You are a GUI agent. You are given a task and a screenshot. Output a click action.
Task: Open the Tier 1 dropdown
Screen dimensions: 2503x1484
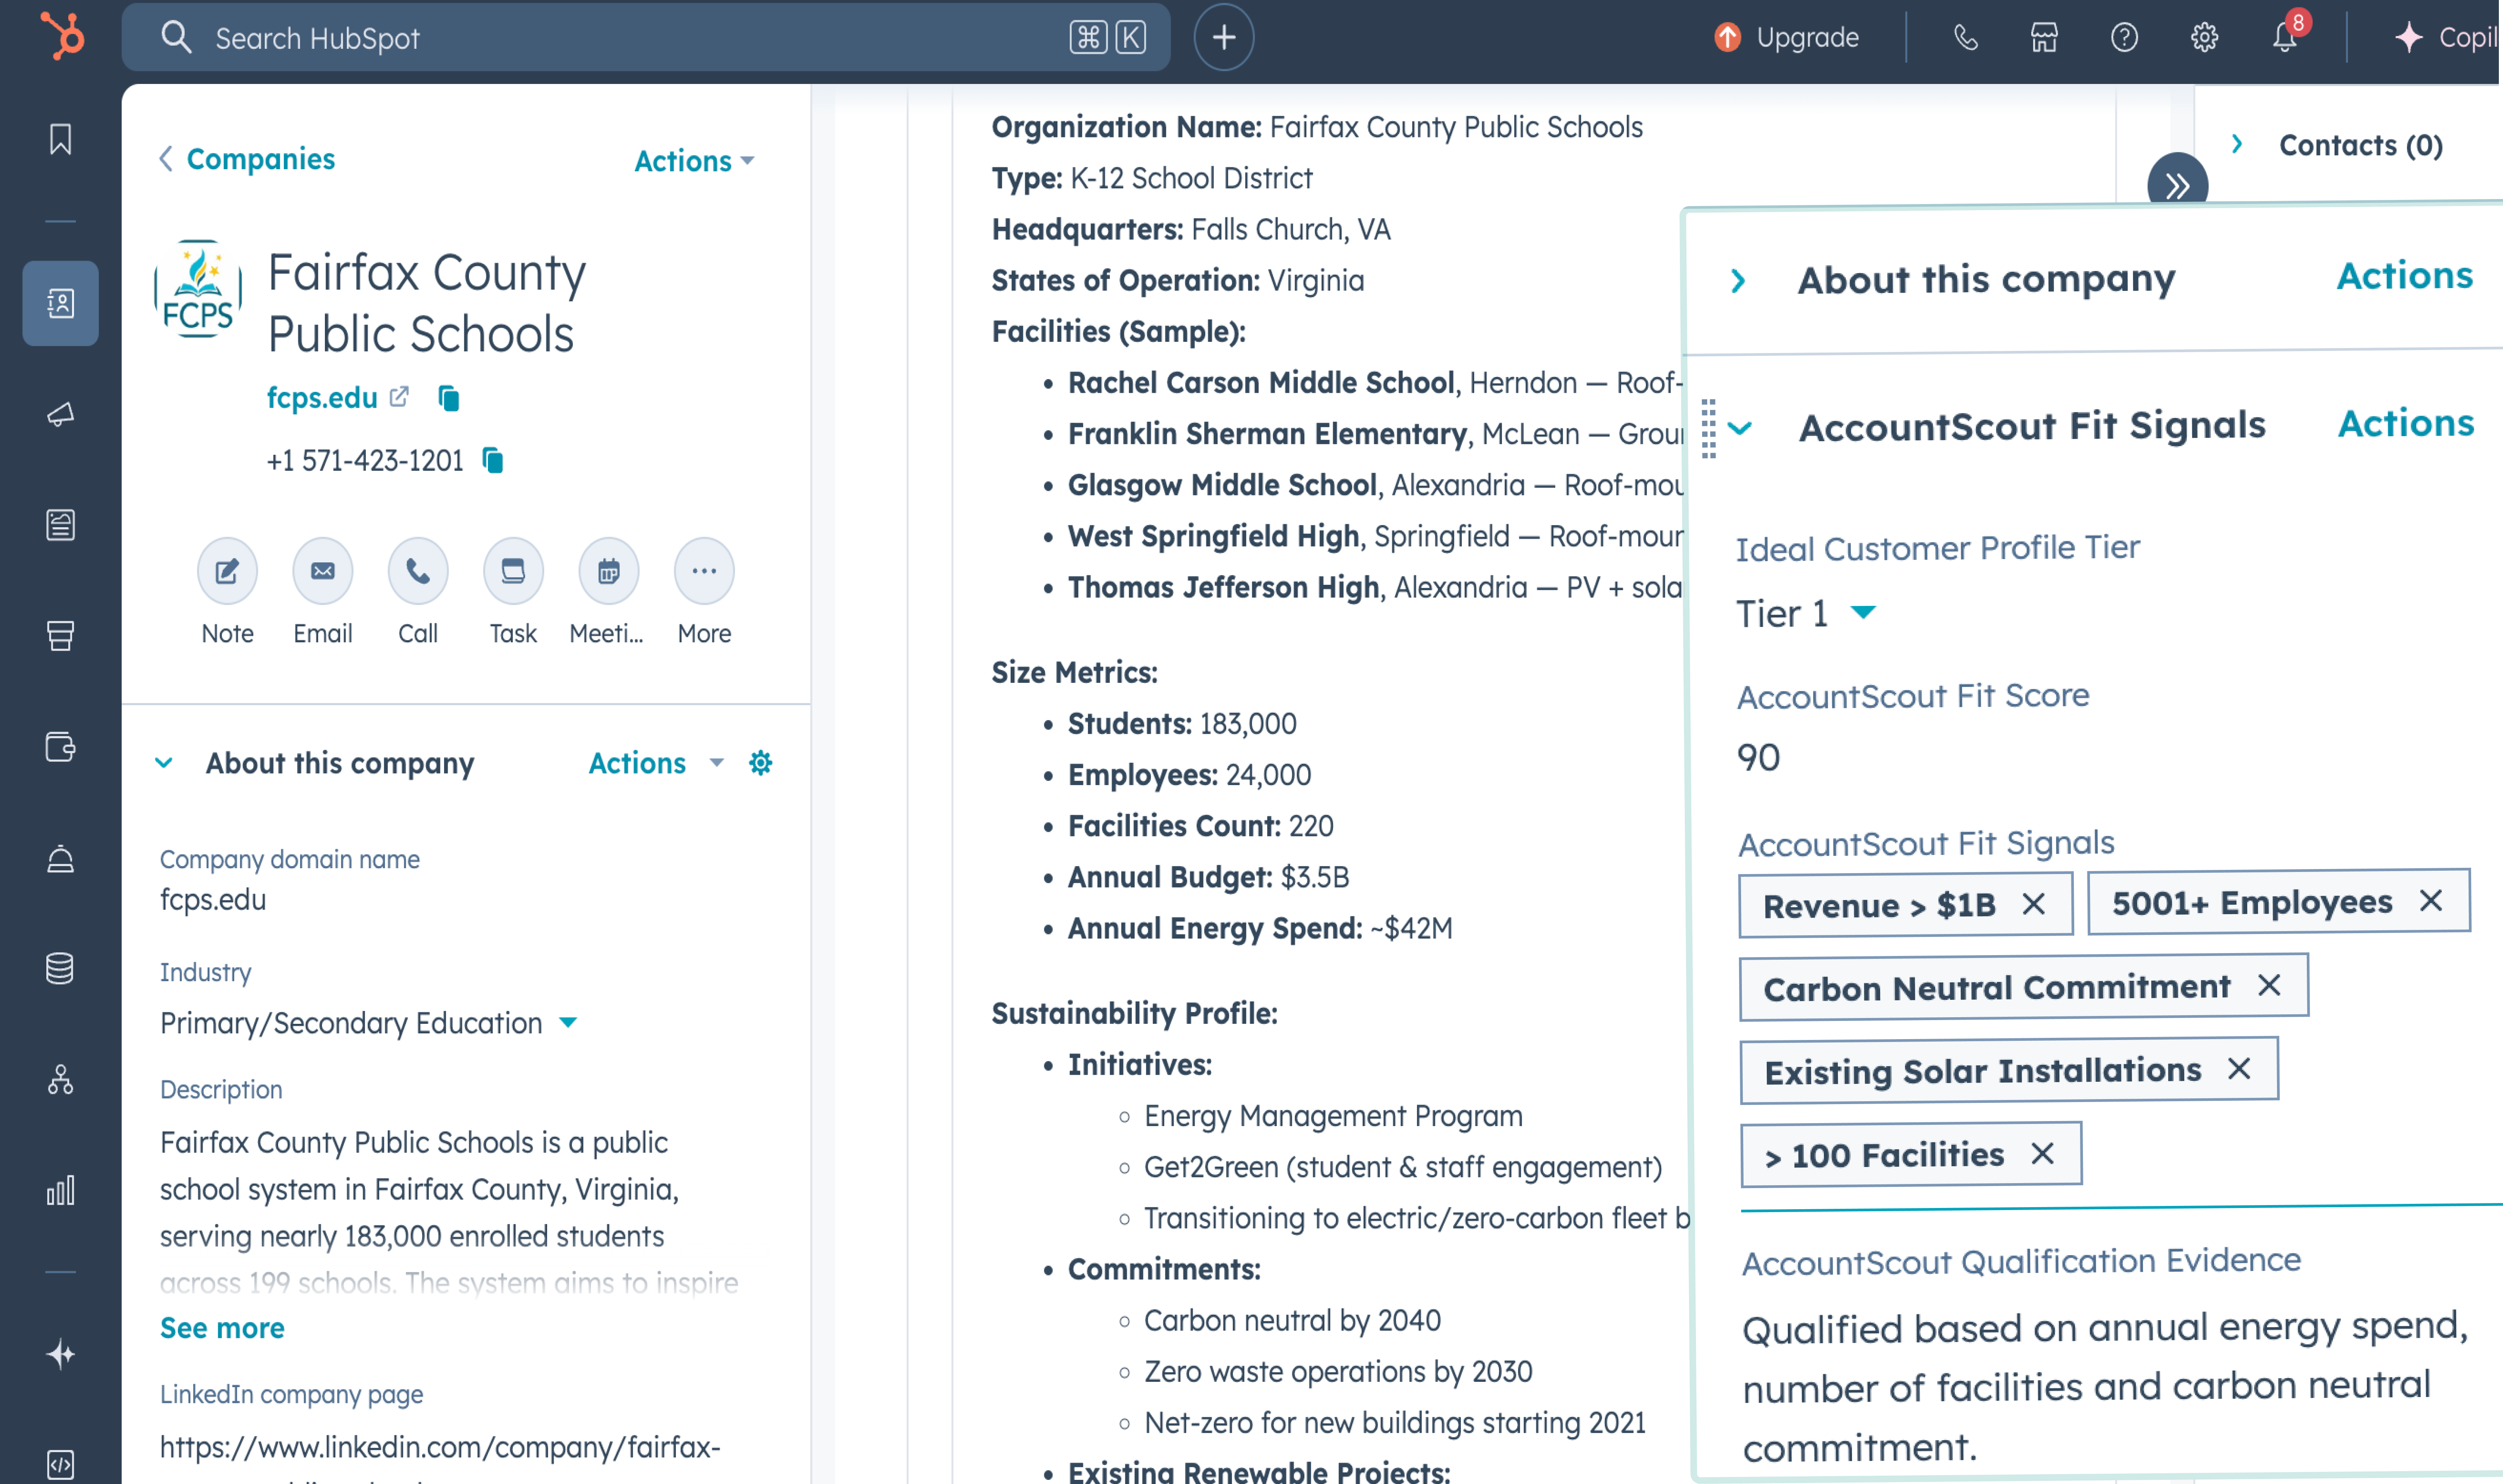tap(1864, 613)
